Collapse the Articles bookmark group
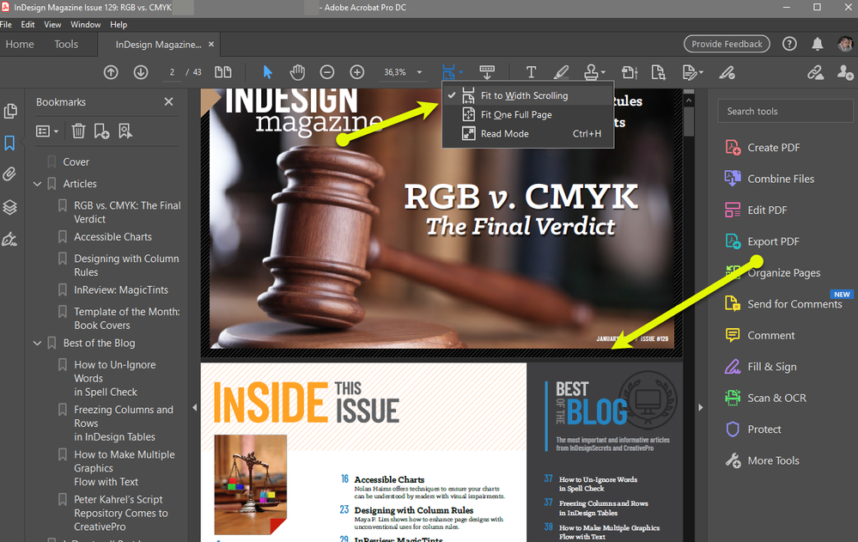This screenshot has width=858, height=542. click(x=37, y=184)
